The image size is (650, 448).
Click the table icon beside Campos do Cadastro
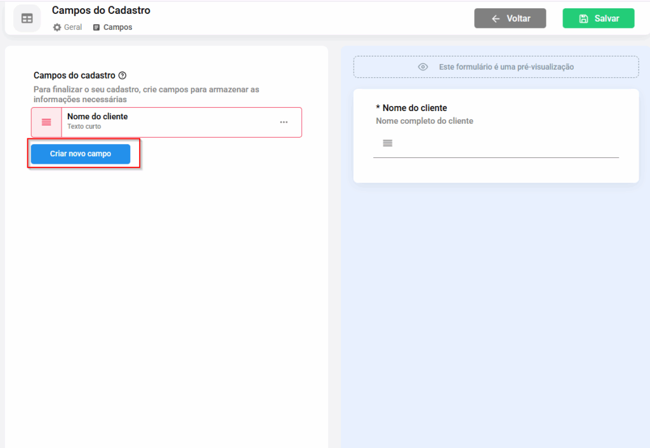[27, 18]
